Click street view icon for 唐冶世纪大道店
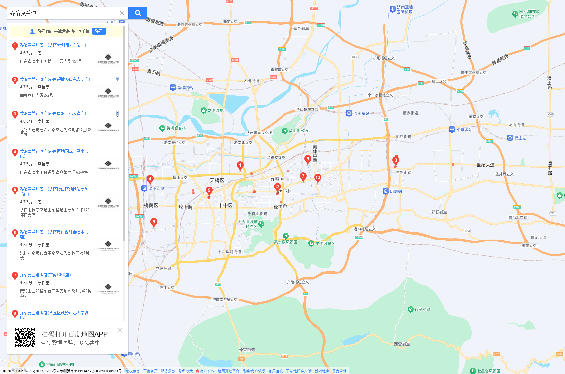This screenshot has width=565, height=374. coord(117,114)
